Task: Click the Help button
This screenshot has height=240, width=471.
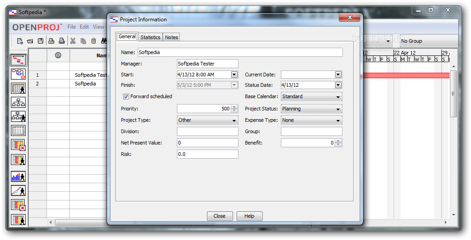Action: tap(249, 216)
